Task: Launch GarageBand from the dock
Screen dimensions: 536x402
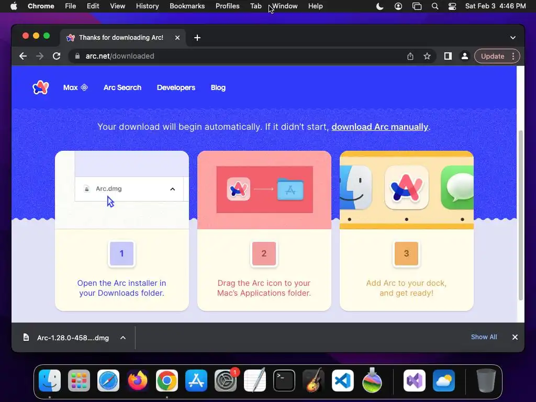Action: (x=314, y=380)
